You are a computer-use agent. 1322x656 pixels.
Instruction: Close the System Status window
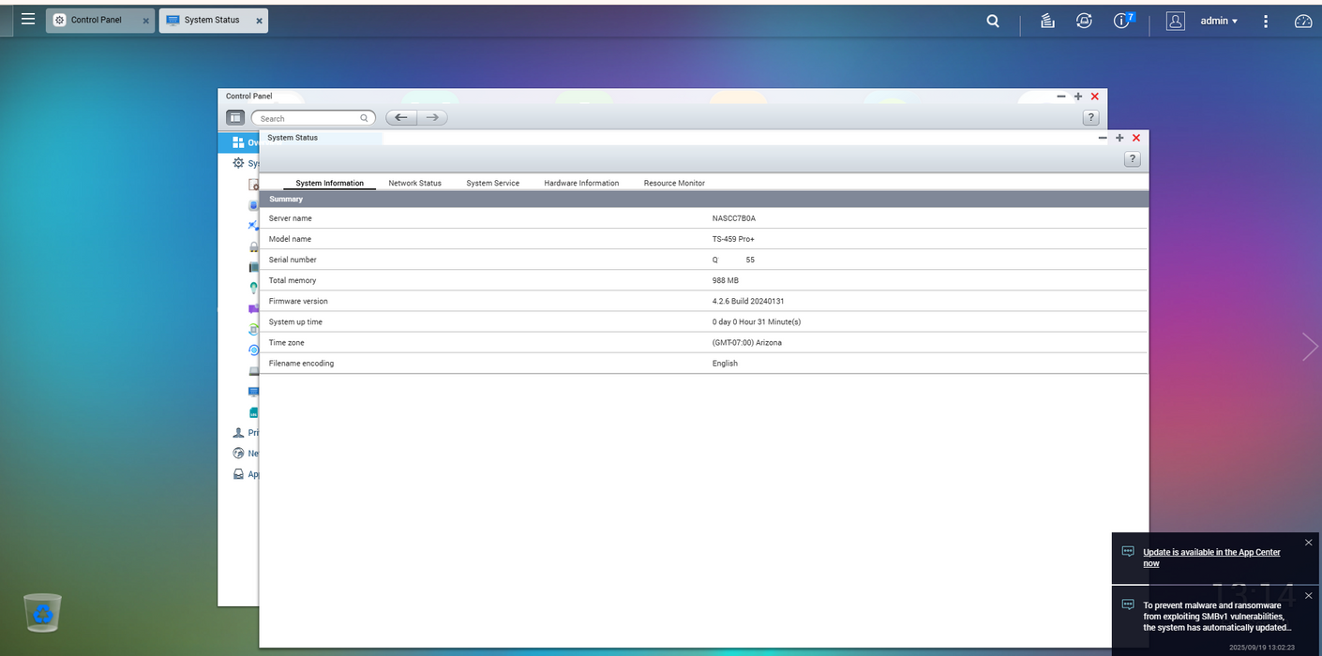point(1136,138)
